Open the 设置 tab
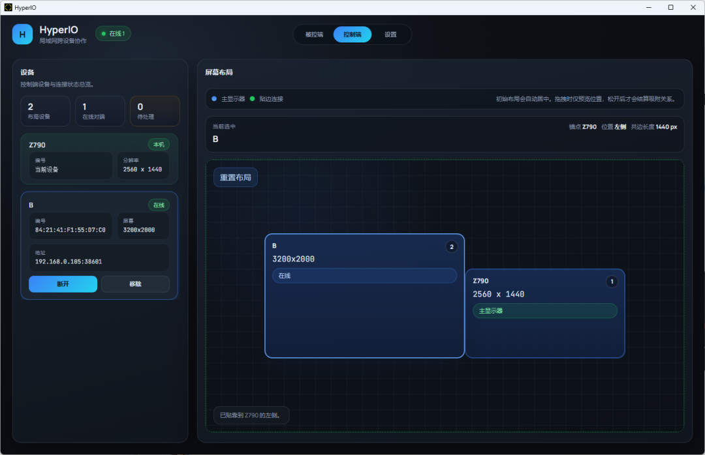Viewport: 705px width, 455px height. click(390, 35)
